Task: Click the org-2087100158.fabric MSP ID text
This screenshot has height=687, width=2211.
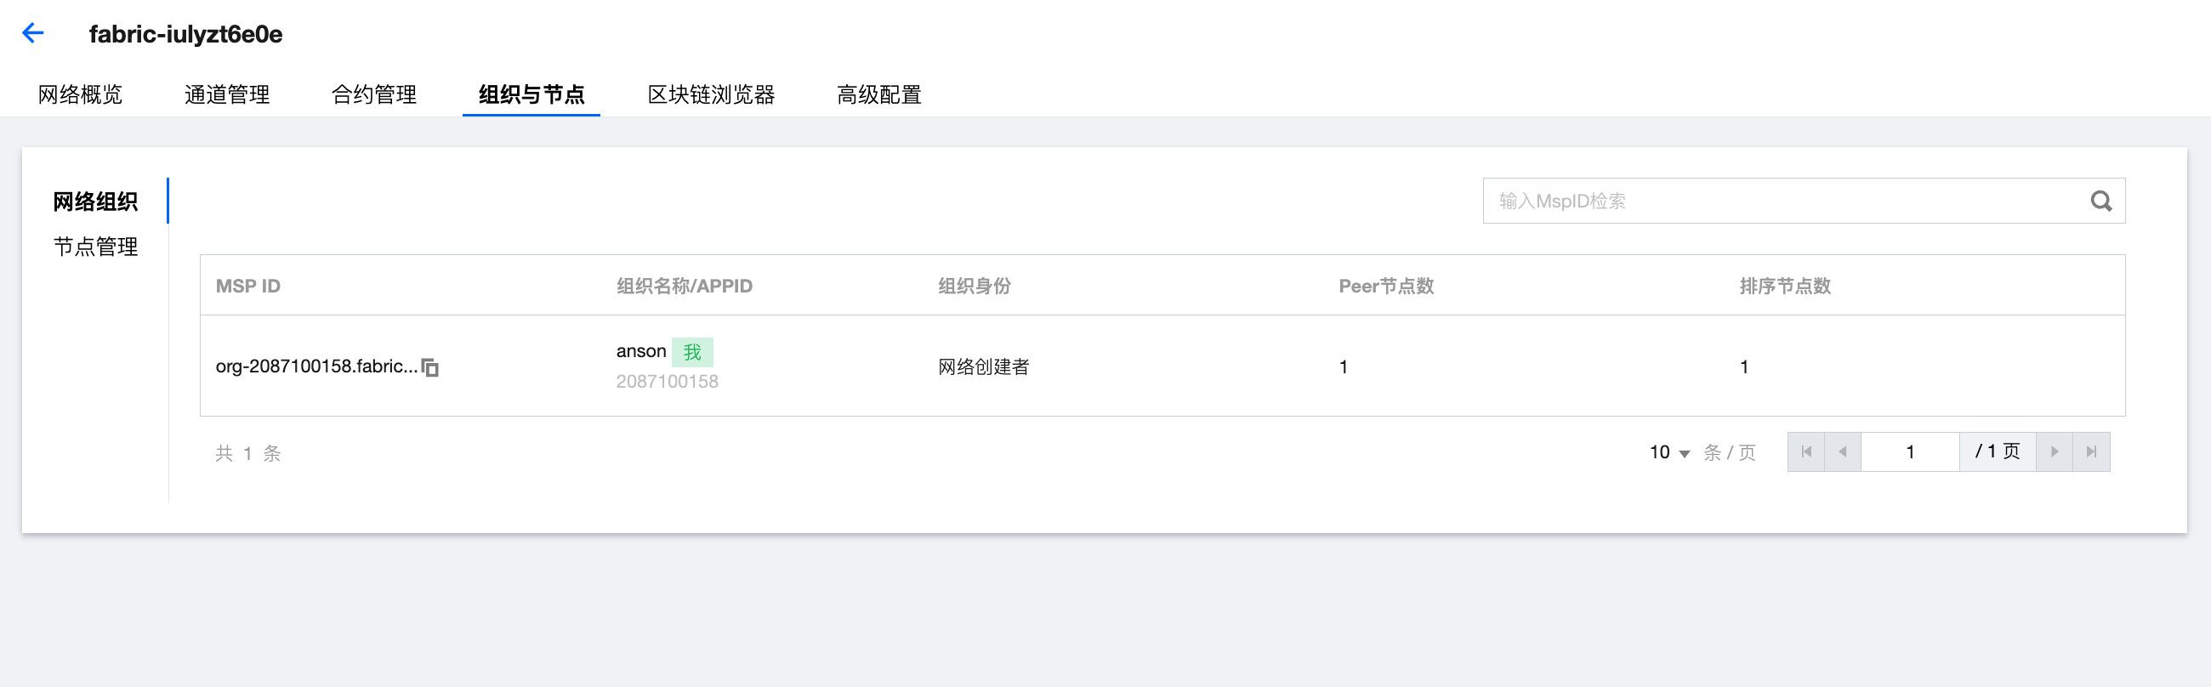Action: click(315, 366)
